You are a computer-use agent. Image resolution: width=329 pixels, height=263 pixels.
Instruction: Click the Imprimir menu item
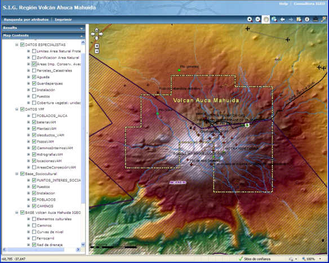[x=63, y=20]
